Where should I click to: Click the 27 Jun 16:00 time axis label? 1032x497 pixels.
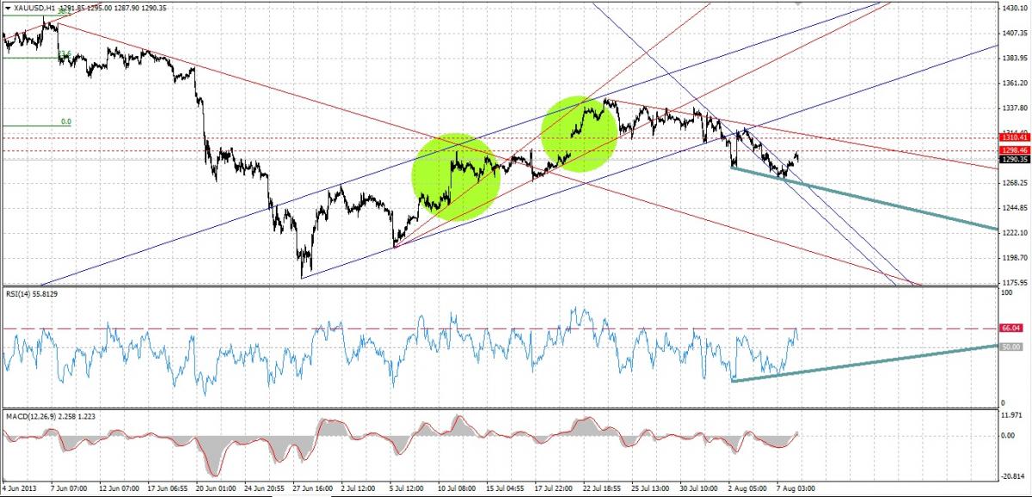click(x=315, y=487)
